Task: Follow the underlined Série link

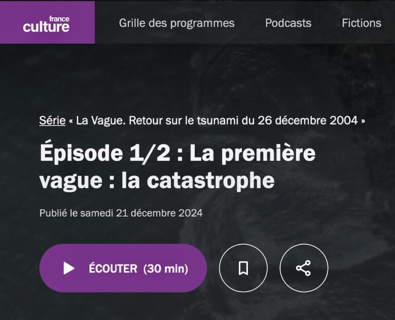Action: point(52,120)
